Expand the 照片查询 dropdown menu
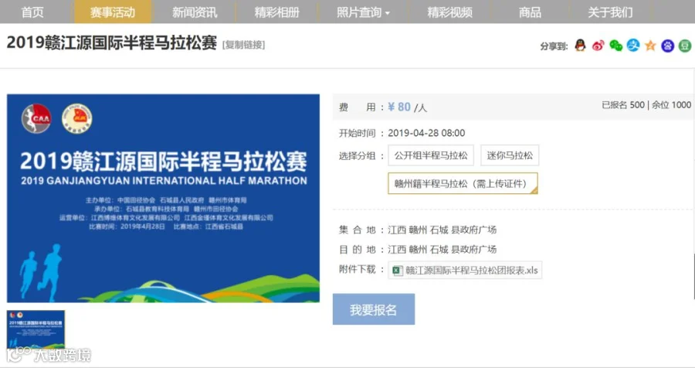The width and height of the screenshot is (695, 368). pyautogui.click(x=363, y=12)
